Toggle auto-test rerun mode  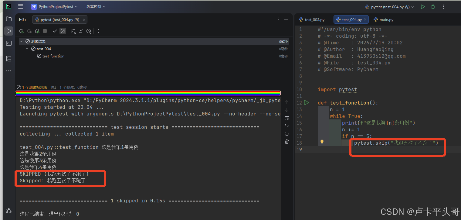37,31
